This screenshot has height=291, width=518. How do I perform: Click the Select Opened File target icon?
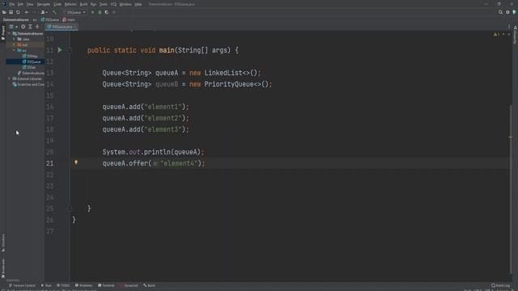[x=23, y=27]
